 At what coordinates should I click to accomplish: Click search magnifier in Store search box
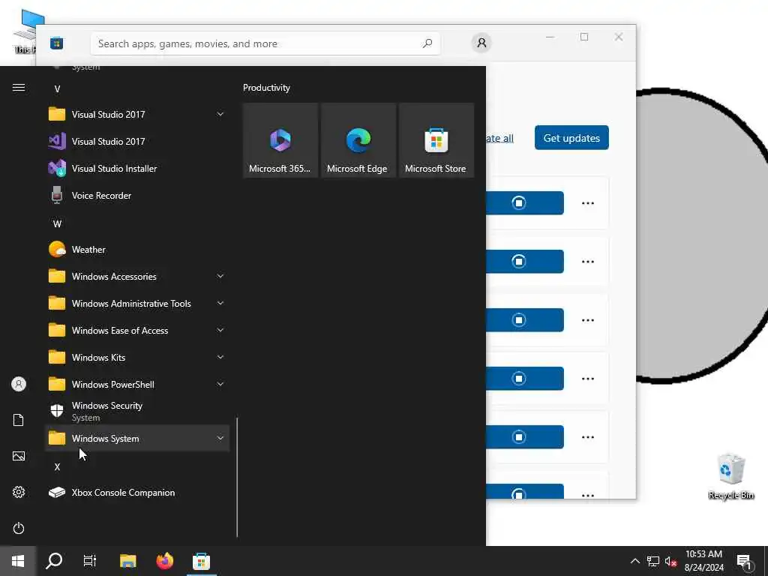[427, 43]
